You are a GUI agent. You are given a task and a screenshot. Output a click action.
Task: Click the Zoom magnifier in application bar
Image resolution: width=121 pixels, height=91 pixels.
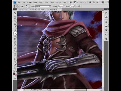(94, 2)
